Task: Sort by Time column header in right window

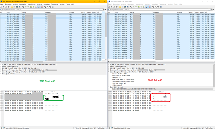Action: [x=116, y=12]
